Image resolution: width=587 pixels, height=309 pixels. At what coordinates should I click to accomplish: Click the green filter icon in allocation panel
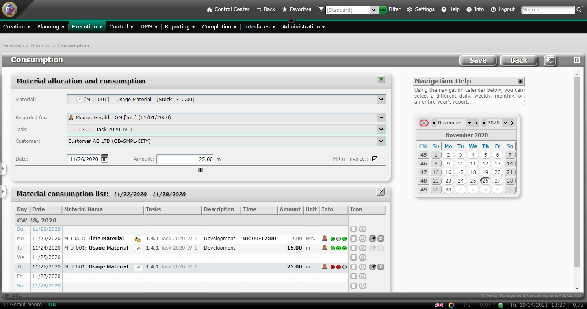(381, 80)
